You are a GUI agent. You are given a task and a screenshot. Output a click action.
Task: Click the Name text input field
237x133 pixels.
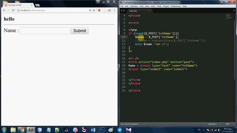(x=45, y=31)
